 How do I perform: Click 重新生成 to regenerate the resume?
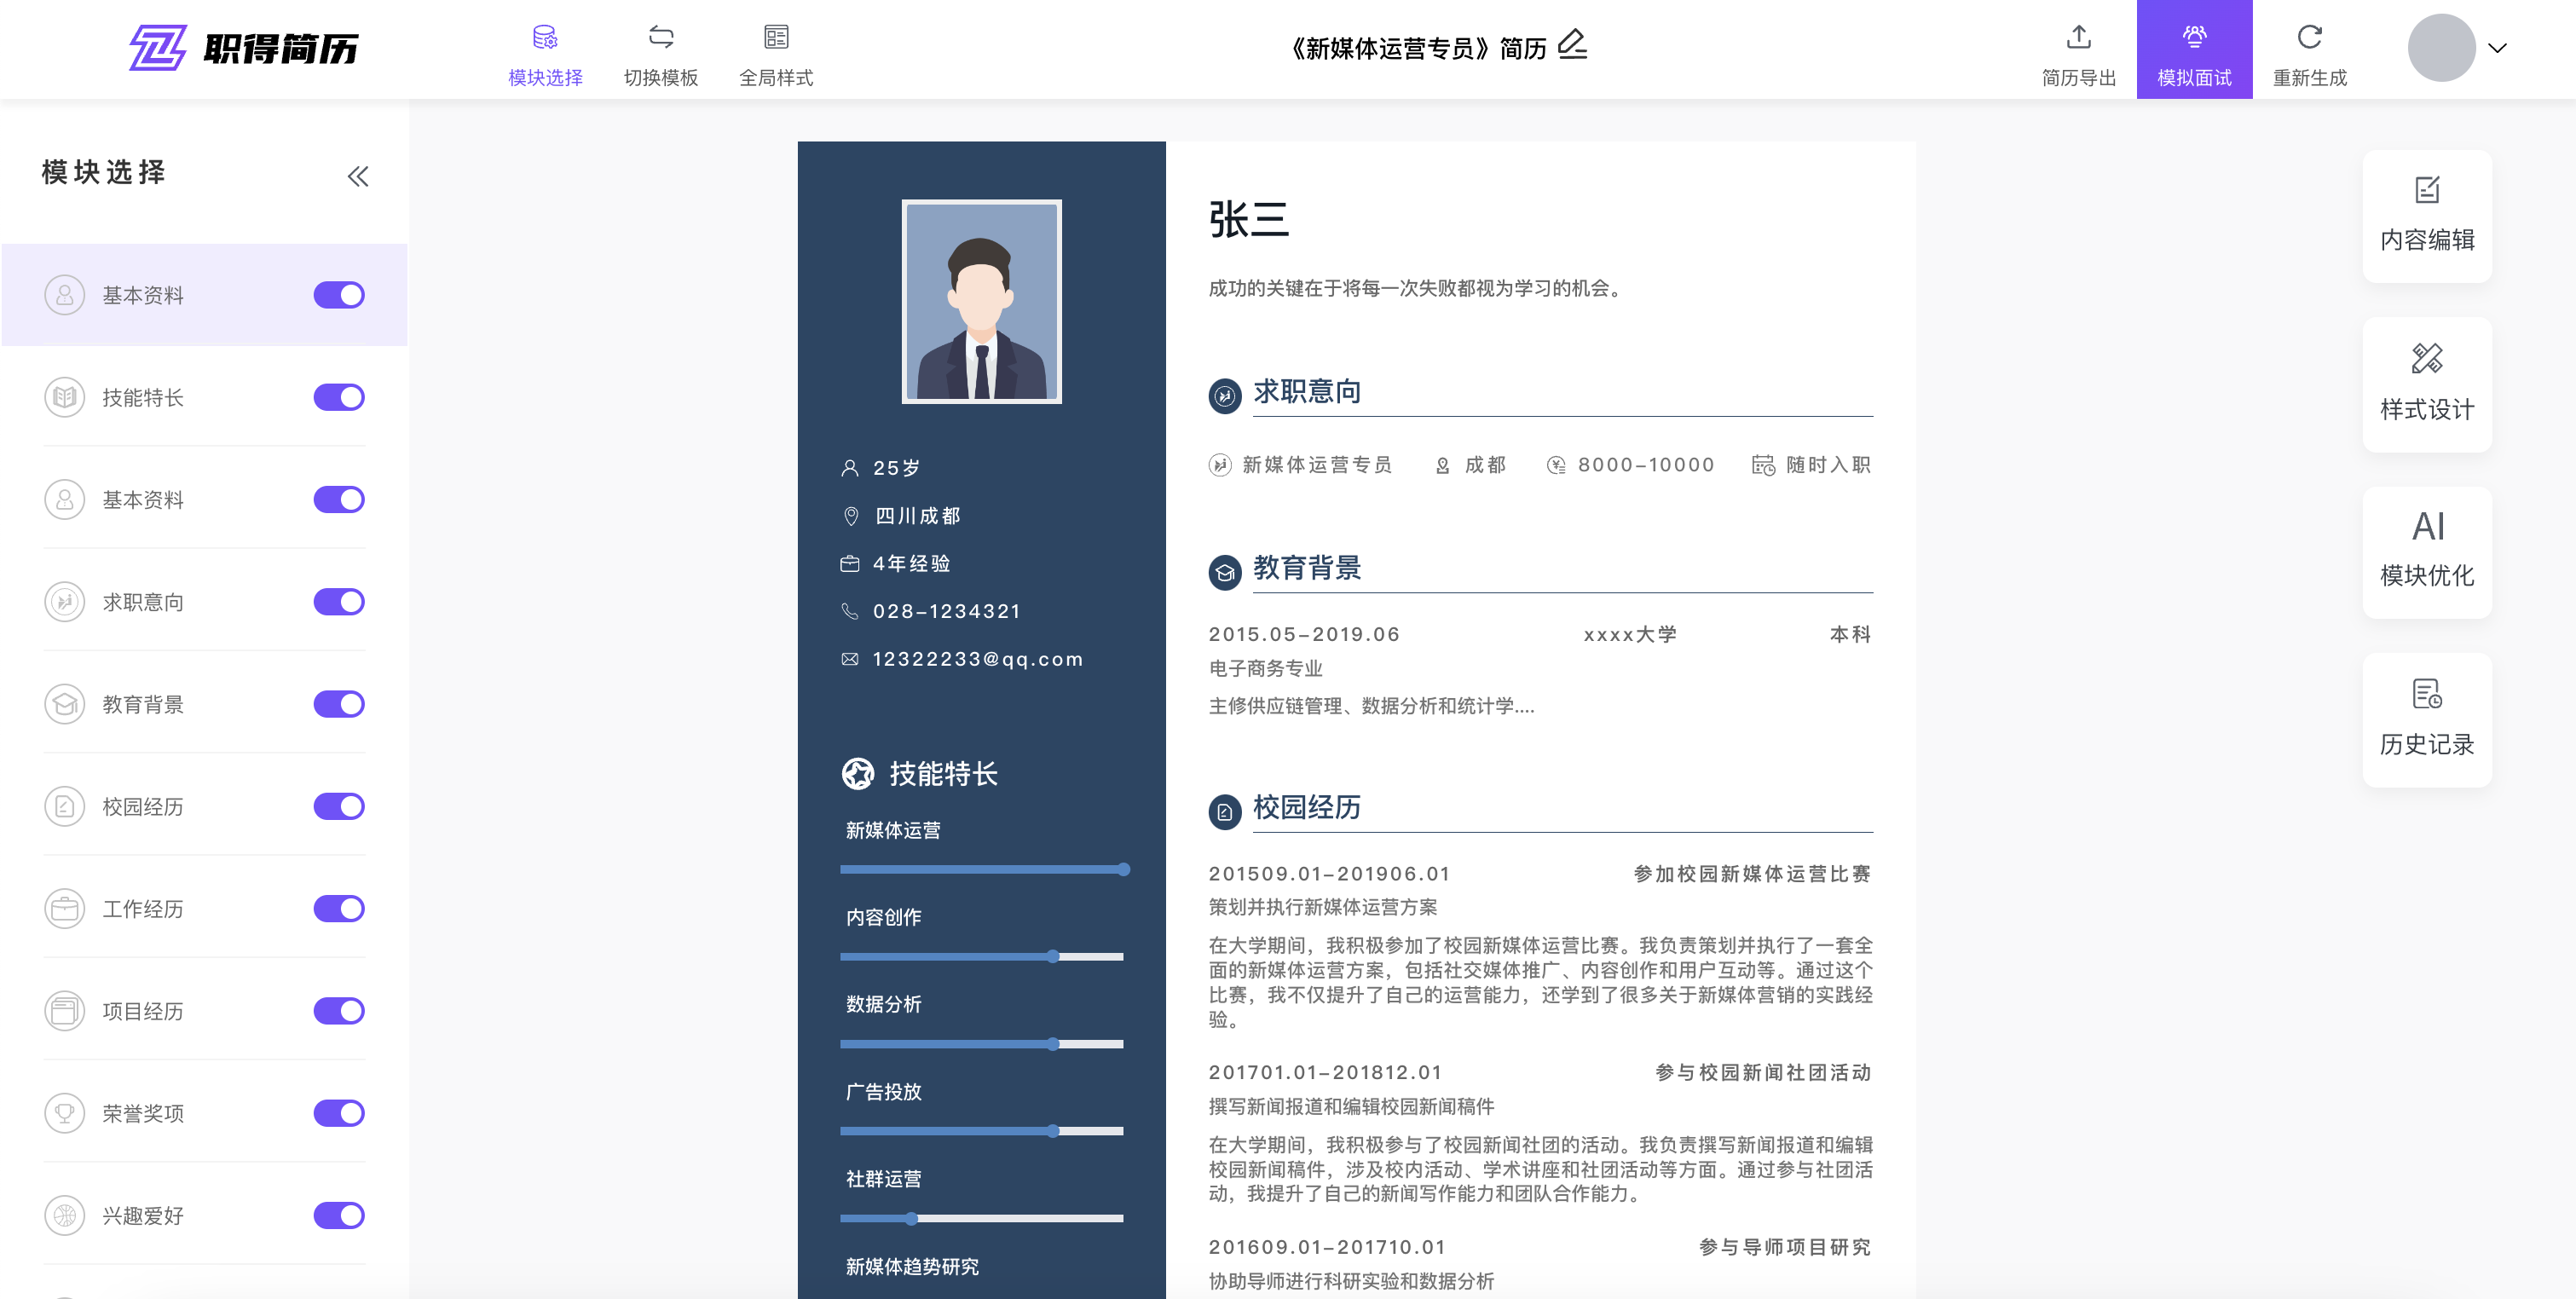[x=2308, y=50]
